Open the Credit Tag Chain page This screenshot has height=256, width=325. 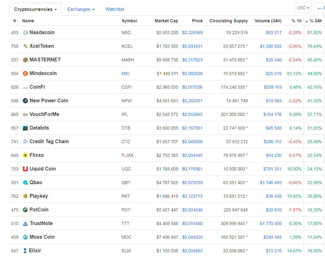pyautogui.click(x=49, y=141)
